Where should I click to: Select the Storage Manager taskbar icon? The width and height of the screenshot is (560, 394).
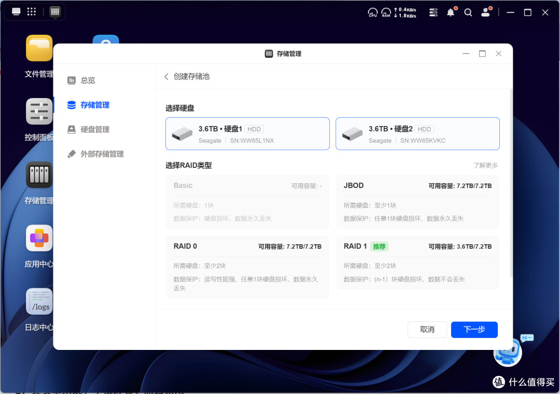click(54, 11)
